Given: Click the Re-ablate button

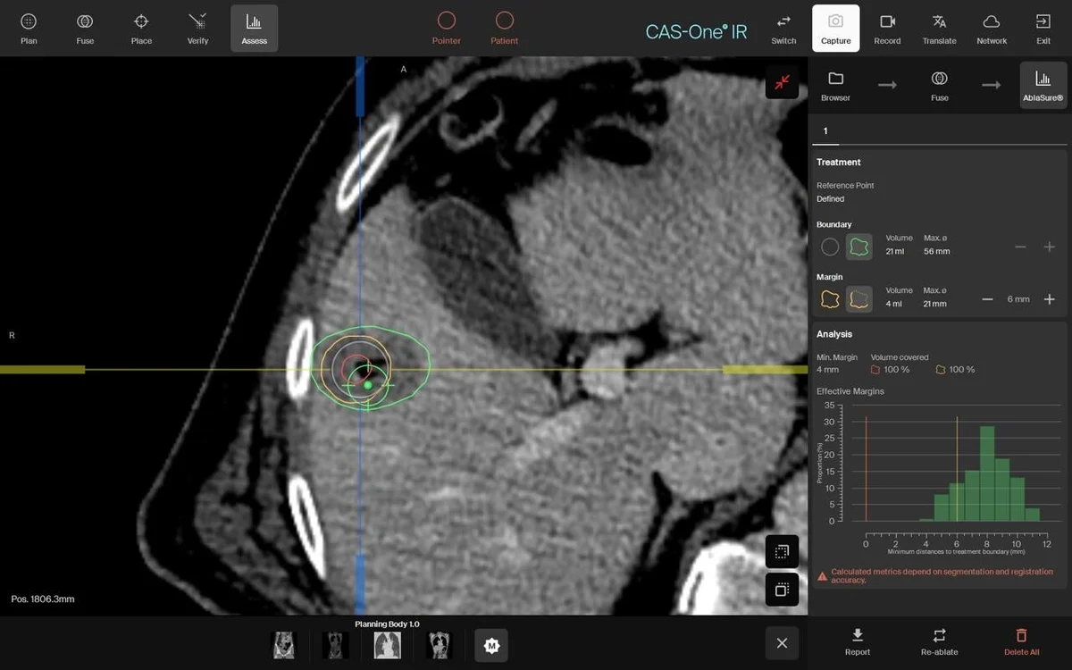Looking at the screenshot, I should [x=939, y=641].
